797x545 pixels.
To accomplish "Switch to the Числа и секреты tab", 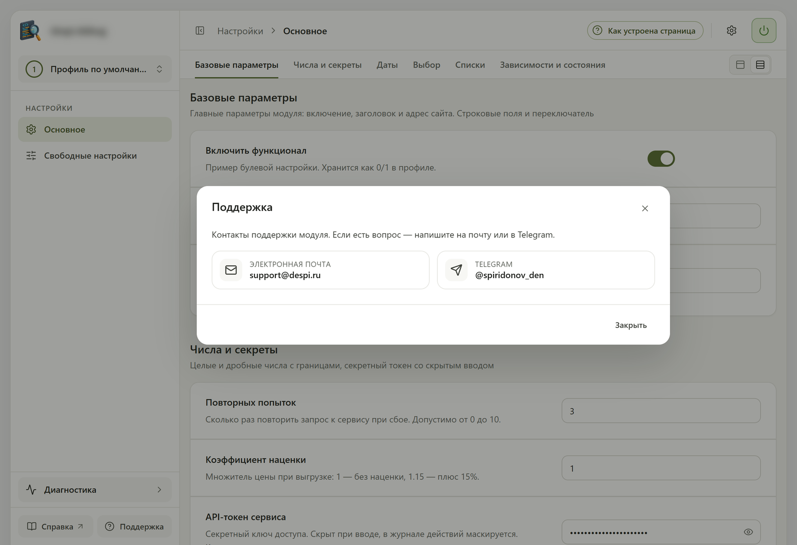I will pos(327,65).
